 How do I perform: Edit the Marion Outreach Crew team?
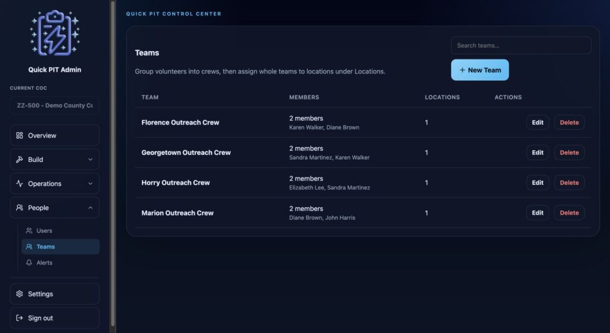538,213
